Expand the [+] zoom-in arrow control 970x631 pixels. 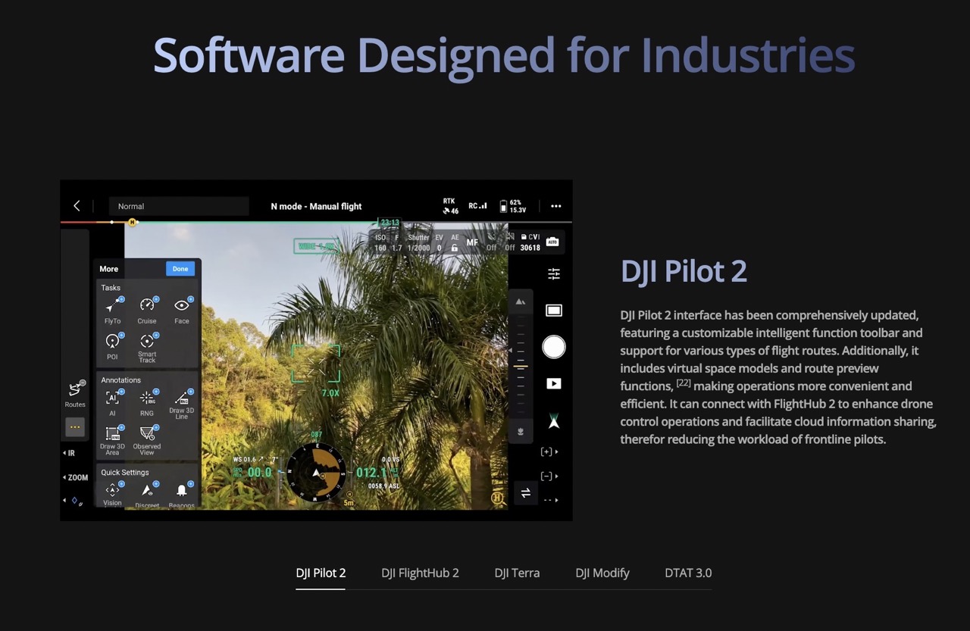(x=549, y=452)
